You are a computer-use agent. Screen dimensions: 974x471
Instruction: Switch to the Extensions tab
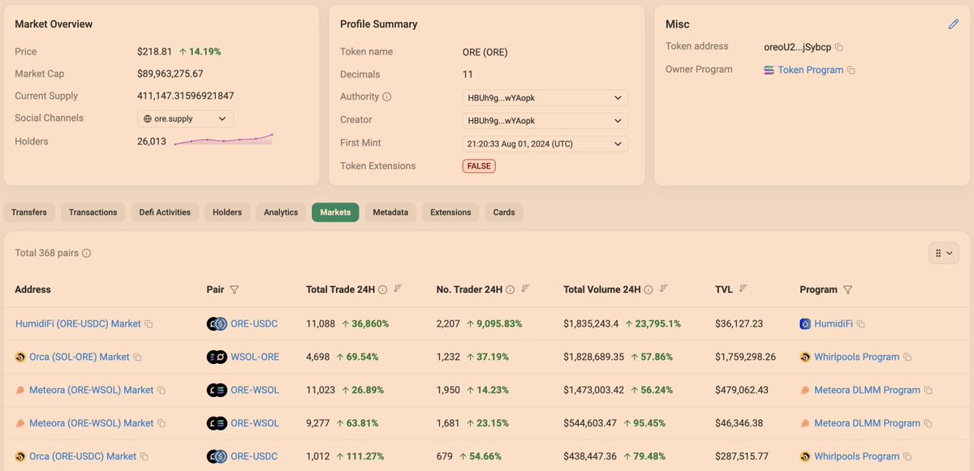[450, 212]
